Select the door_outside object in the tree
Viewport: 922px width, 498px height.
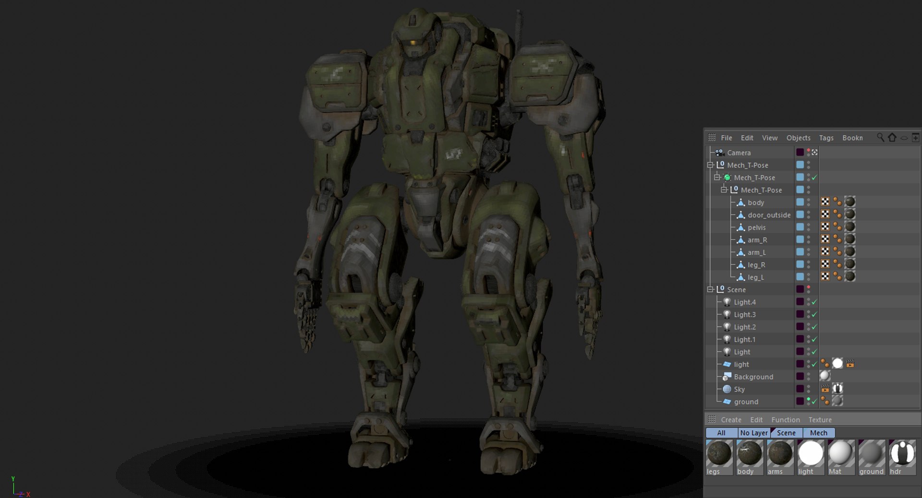(x=768, y=215)
